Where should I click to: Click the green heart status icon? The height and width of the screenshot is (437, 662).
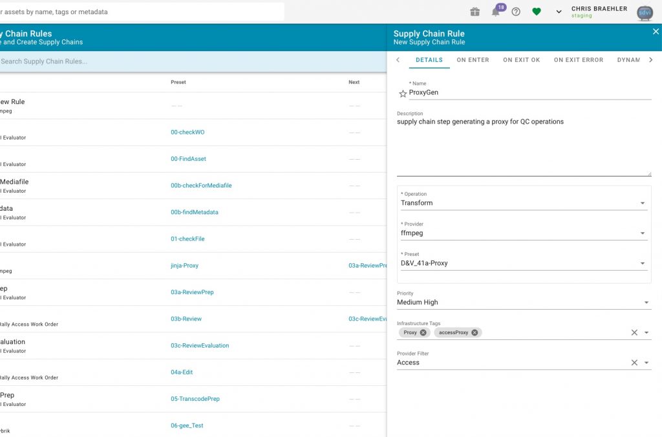pyautogui.click(x=537, y=12)
